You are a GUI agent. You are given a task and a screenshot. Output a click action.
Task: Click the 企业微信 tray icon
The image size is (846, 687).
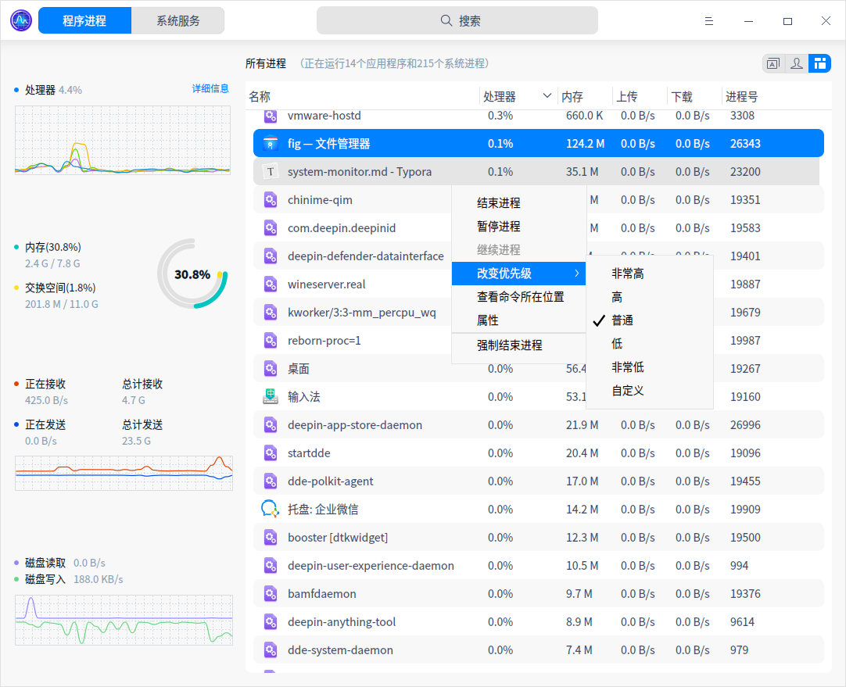coord(271,509)
